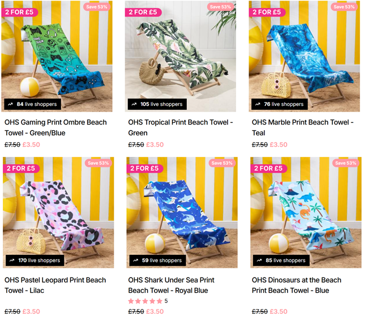Click the trending arrow beside 170 live shoppers
Image resolution: width=368 pixels, height=320 pixels.
pos(12,261)
